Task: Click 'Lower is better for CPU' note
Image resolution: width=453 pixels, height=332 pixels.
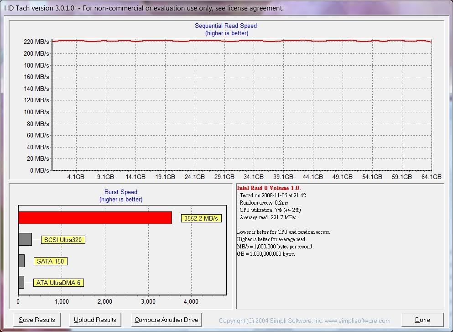Action: pyautogui.click(x=283, y=232)
